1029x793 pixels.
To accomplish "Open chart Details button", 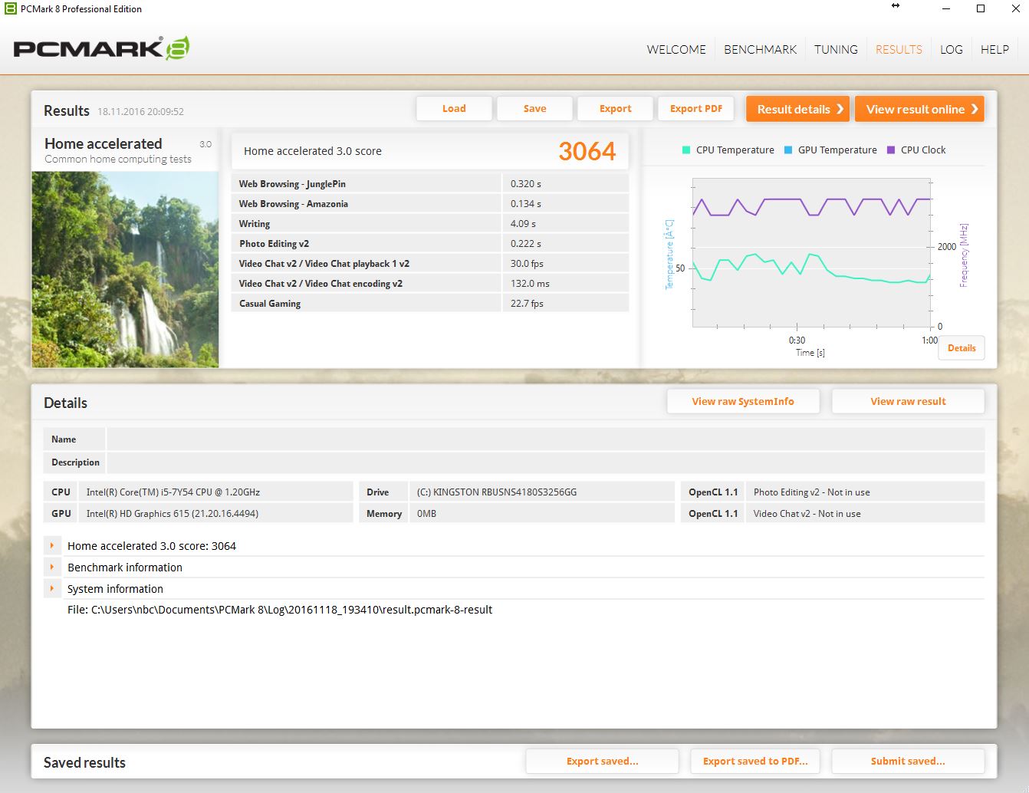I will [x=962, y=348].
